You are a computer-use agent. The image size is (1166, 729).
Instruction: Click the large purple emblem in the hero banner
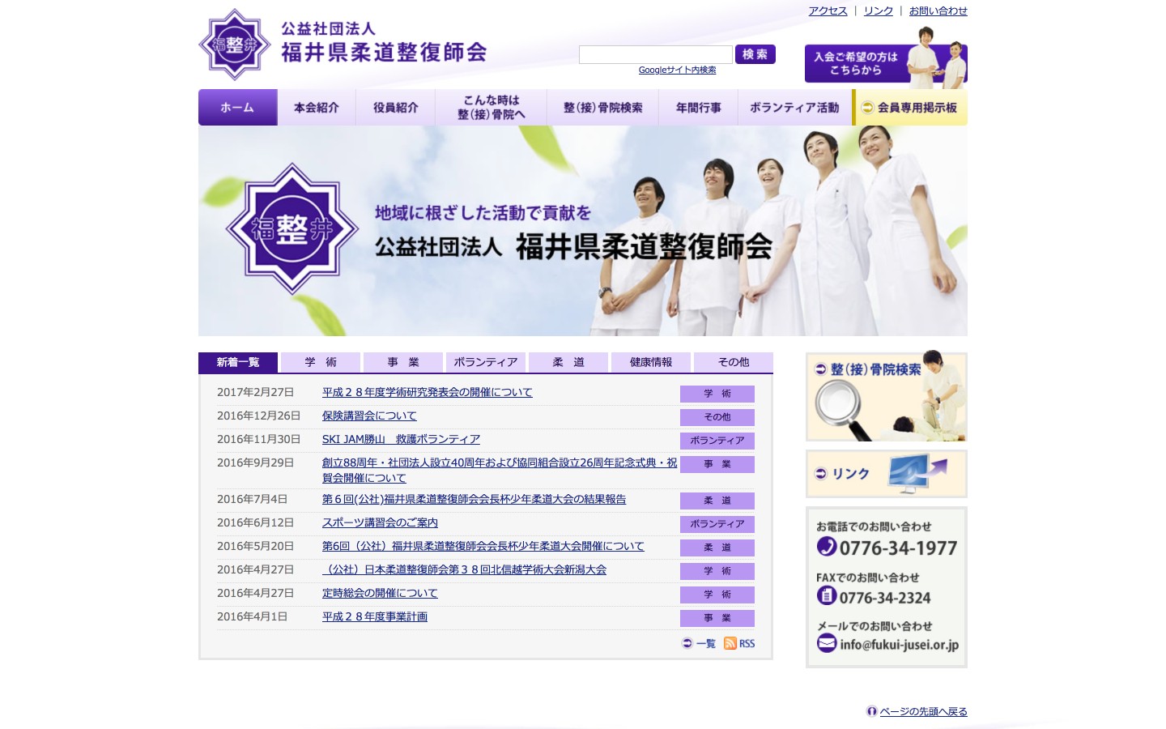(292, 229)
